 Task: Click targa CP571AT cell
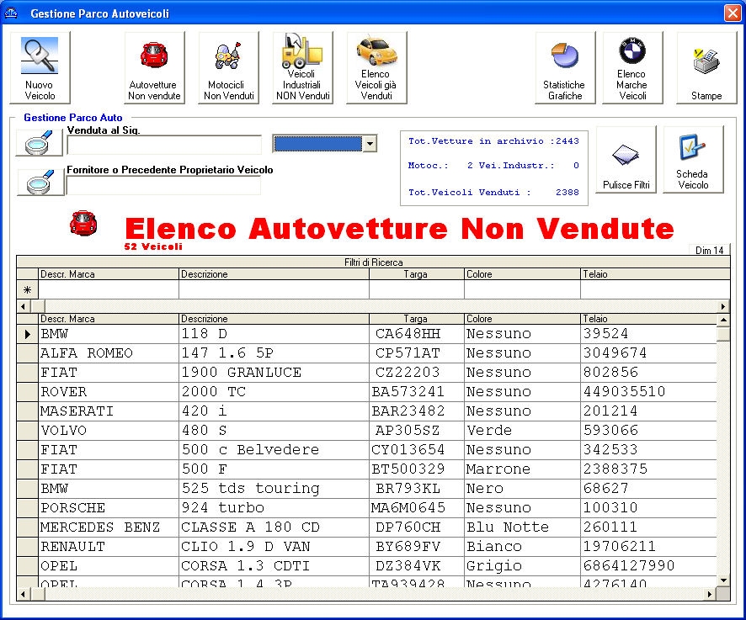417,353
